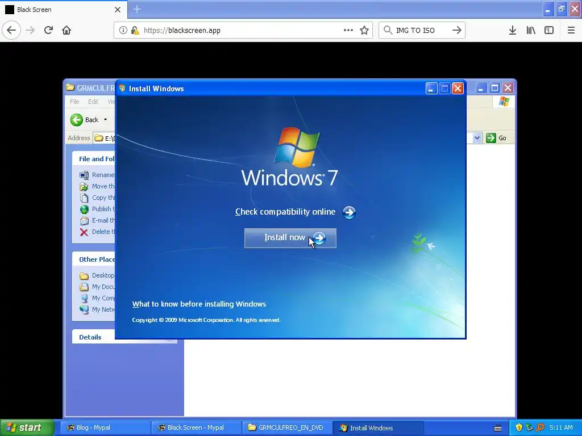The image size is (582, 436).
Task: Click the IMG TO ISO search box
Action: [x=422, y=30]
